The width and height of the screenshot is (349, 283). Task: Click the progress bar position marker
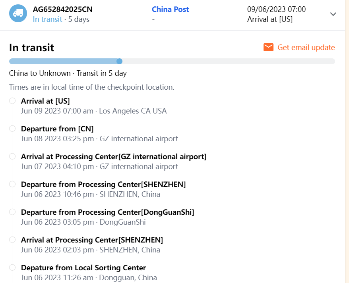coord(119,61)
